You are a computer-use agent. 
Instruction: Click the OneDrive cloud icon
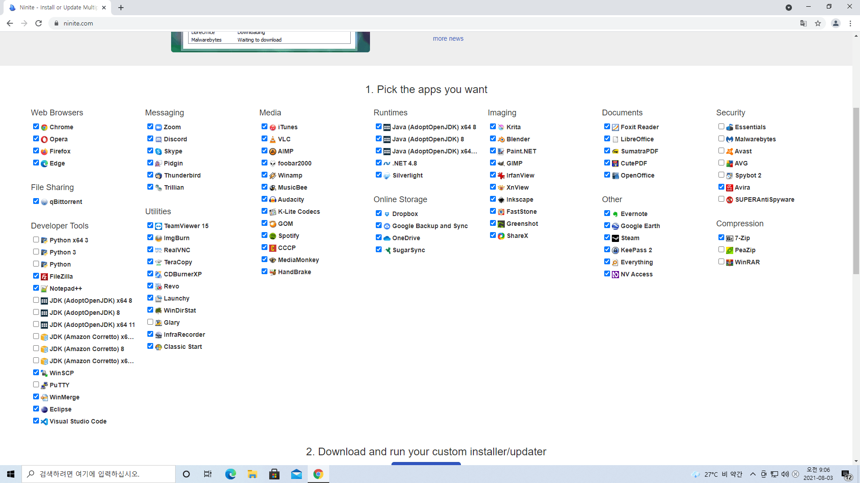[387, 238]
